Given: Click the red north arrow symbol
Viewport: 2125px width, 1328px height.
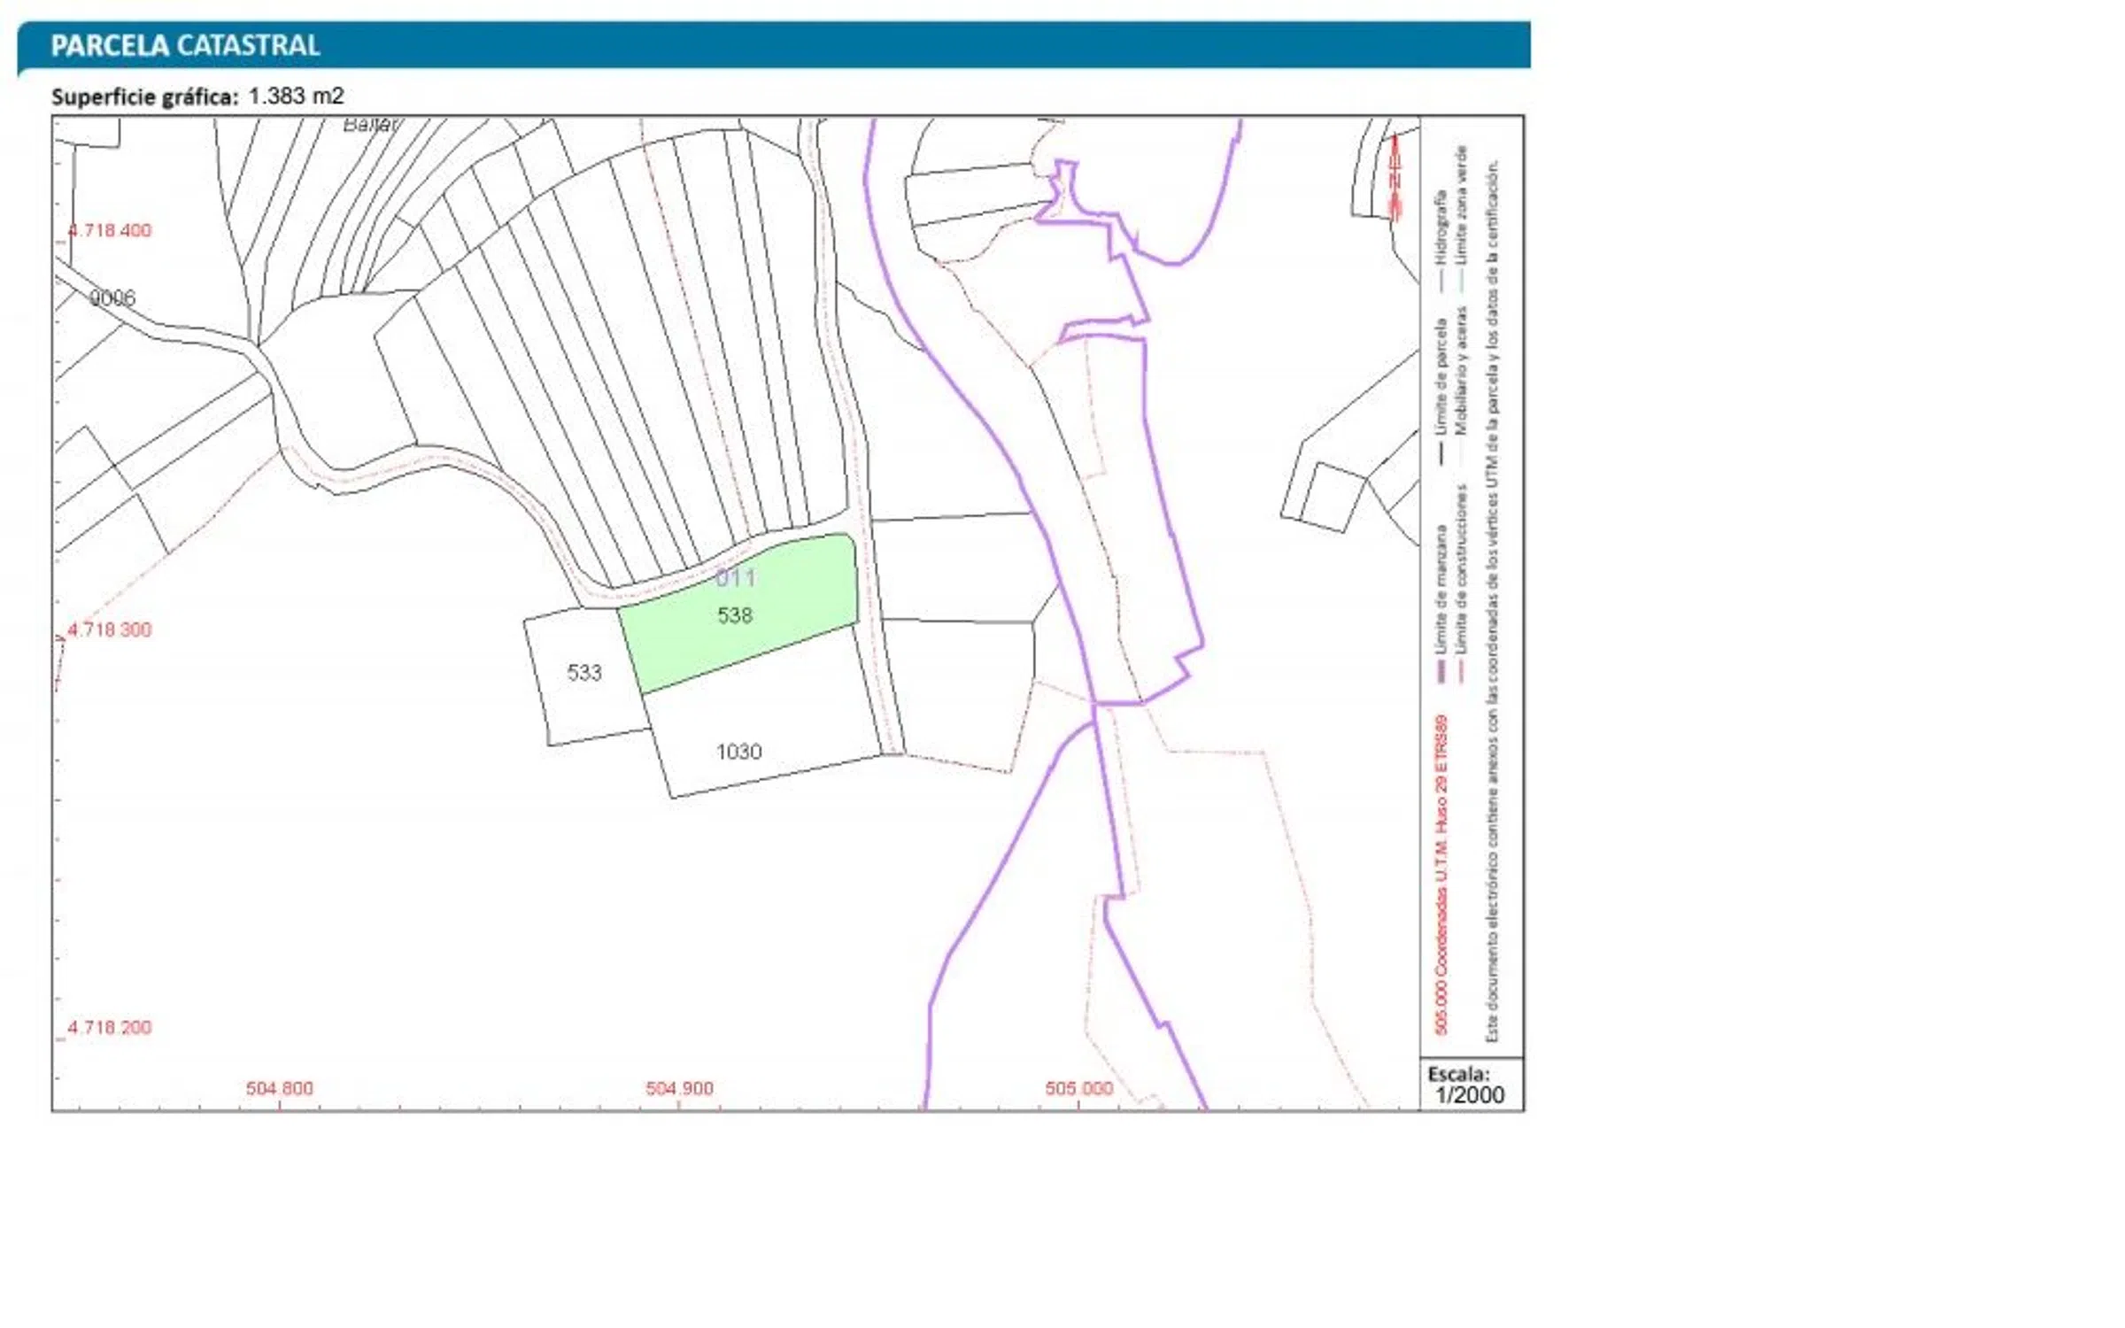Looking at the screenshot, I should 1395,177.
